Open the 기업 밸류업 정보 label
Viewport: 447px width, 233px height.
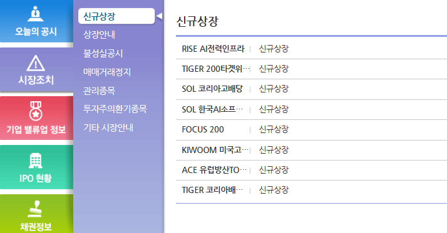click(x=36, y=129)
